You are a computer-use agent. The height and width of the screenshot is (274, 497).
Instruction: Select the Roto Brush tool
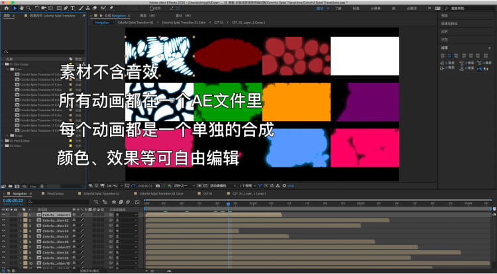pos(103,8)
